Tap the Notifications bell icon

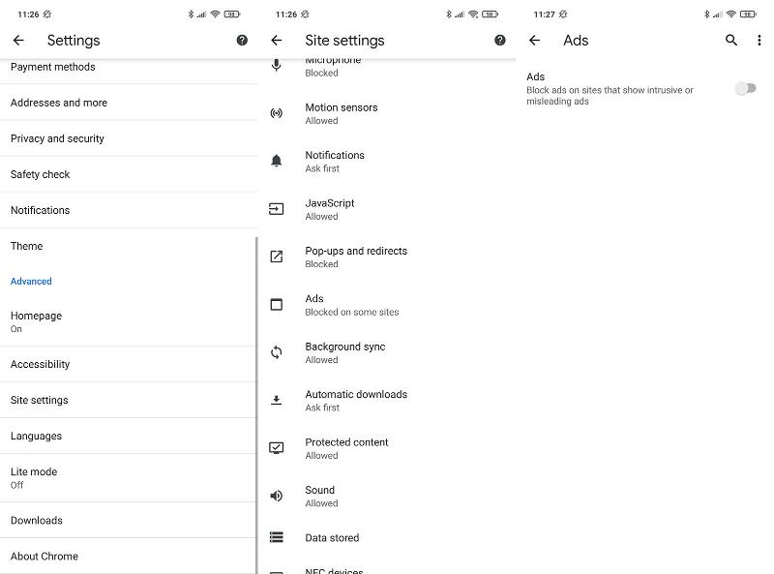[277, 161]
